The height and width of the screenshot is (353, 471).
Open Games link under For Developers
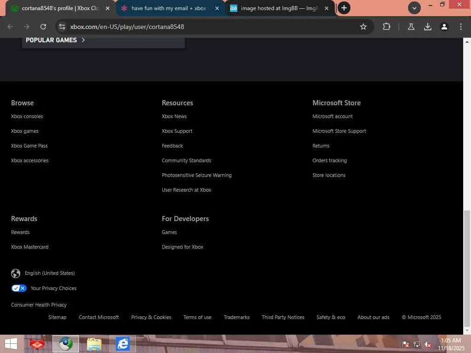tap(169, 232)
